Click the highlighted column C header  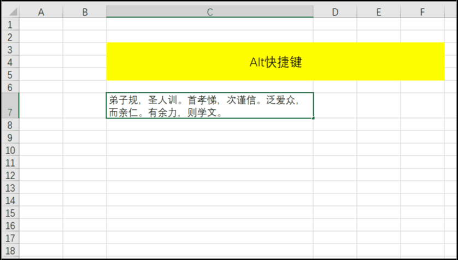(210, 12)
